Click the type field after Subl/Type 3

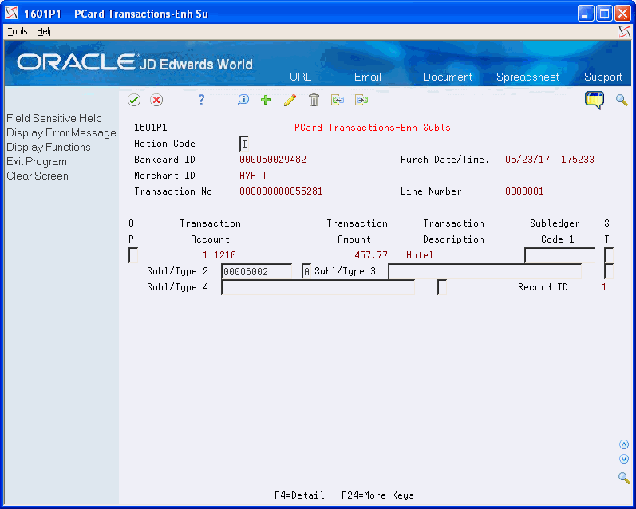(x=608, y=271)
